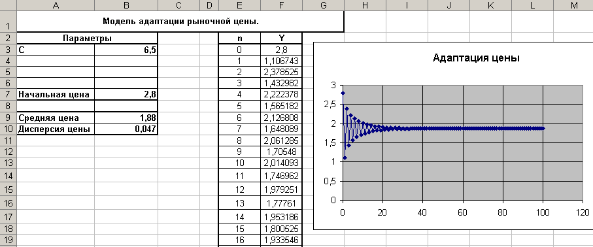Select the initial price value 2,8 in column B
Screen dimensions: 593x247
click(x=126, y=94)
